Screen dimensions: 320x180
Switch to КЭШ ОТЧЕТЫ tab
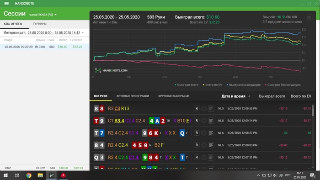(x=13, y=24)
